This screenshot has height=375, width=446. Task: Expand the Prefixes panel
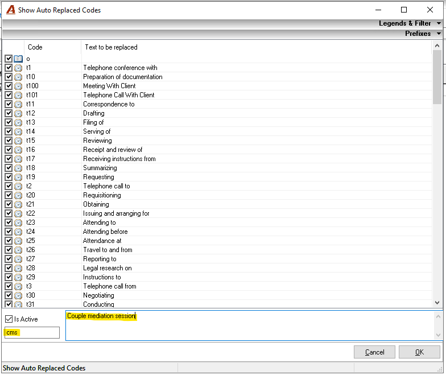coord(439,34)
